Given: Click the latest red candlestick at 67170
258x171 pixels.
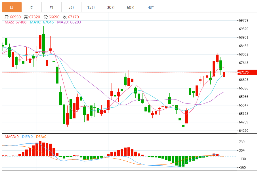Looking at the screenshot, I should tap(224, 75).
